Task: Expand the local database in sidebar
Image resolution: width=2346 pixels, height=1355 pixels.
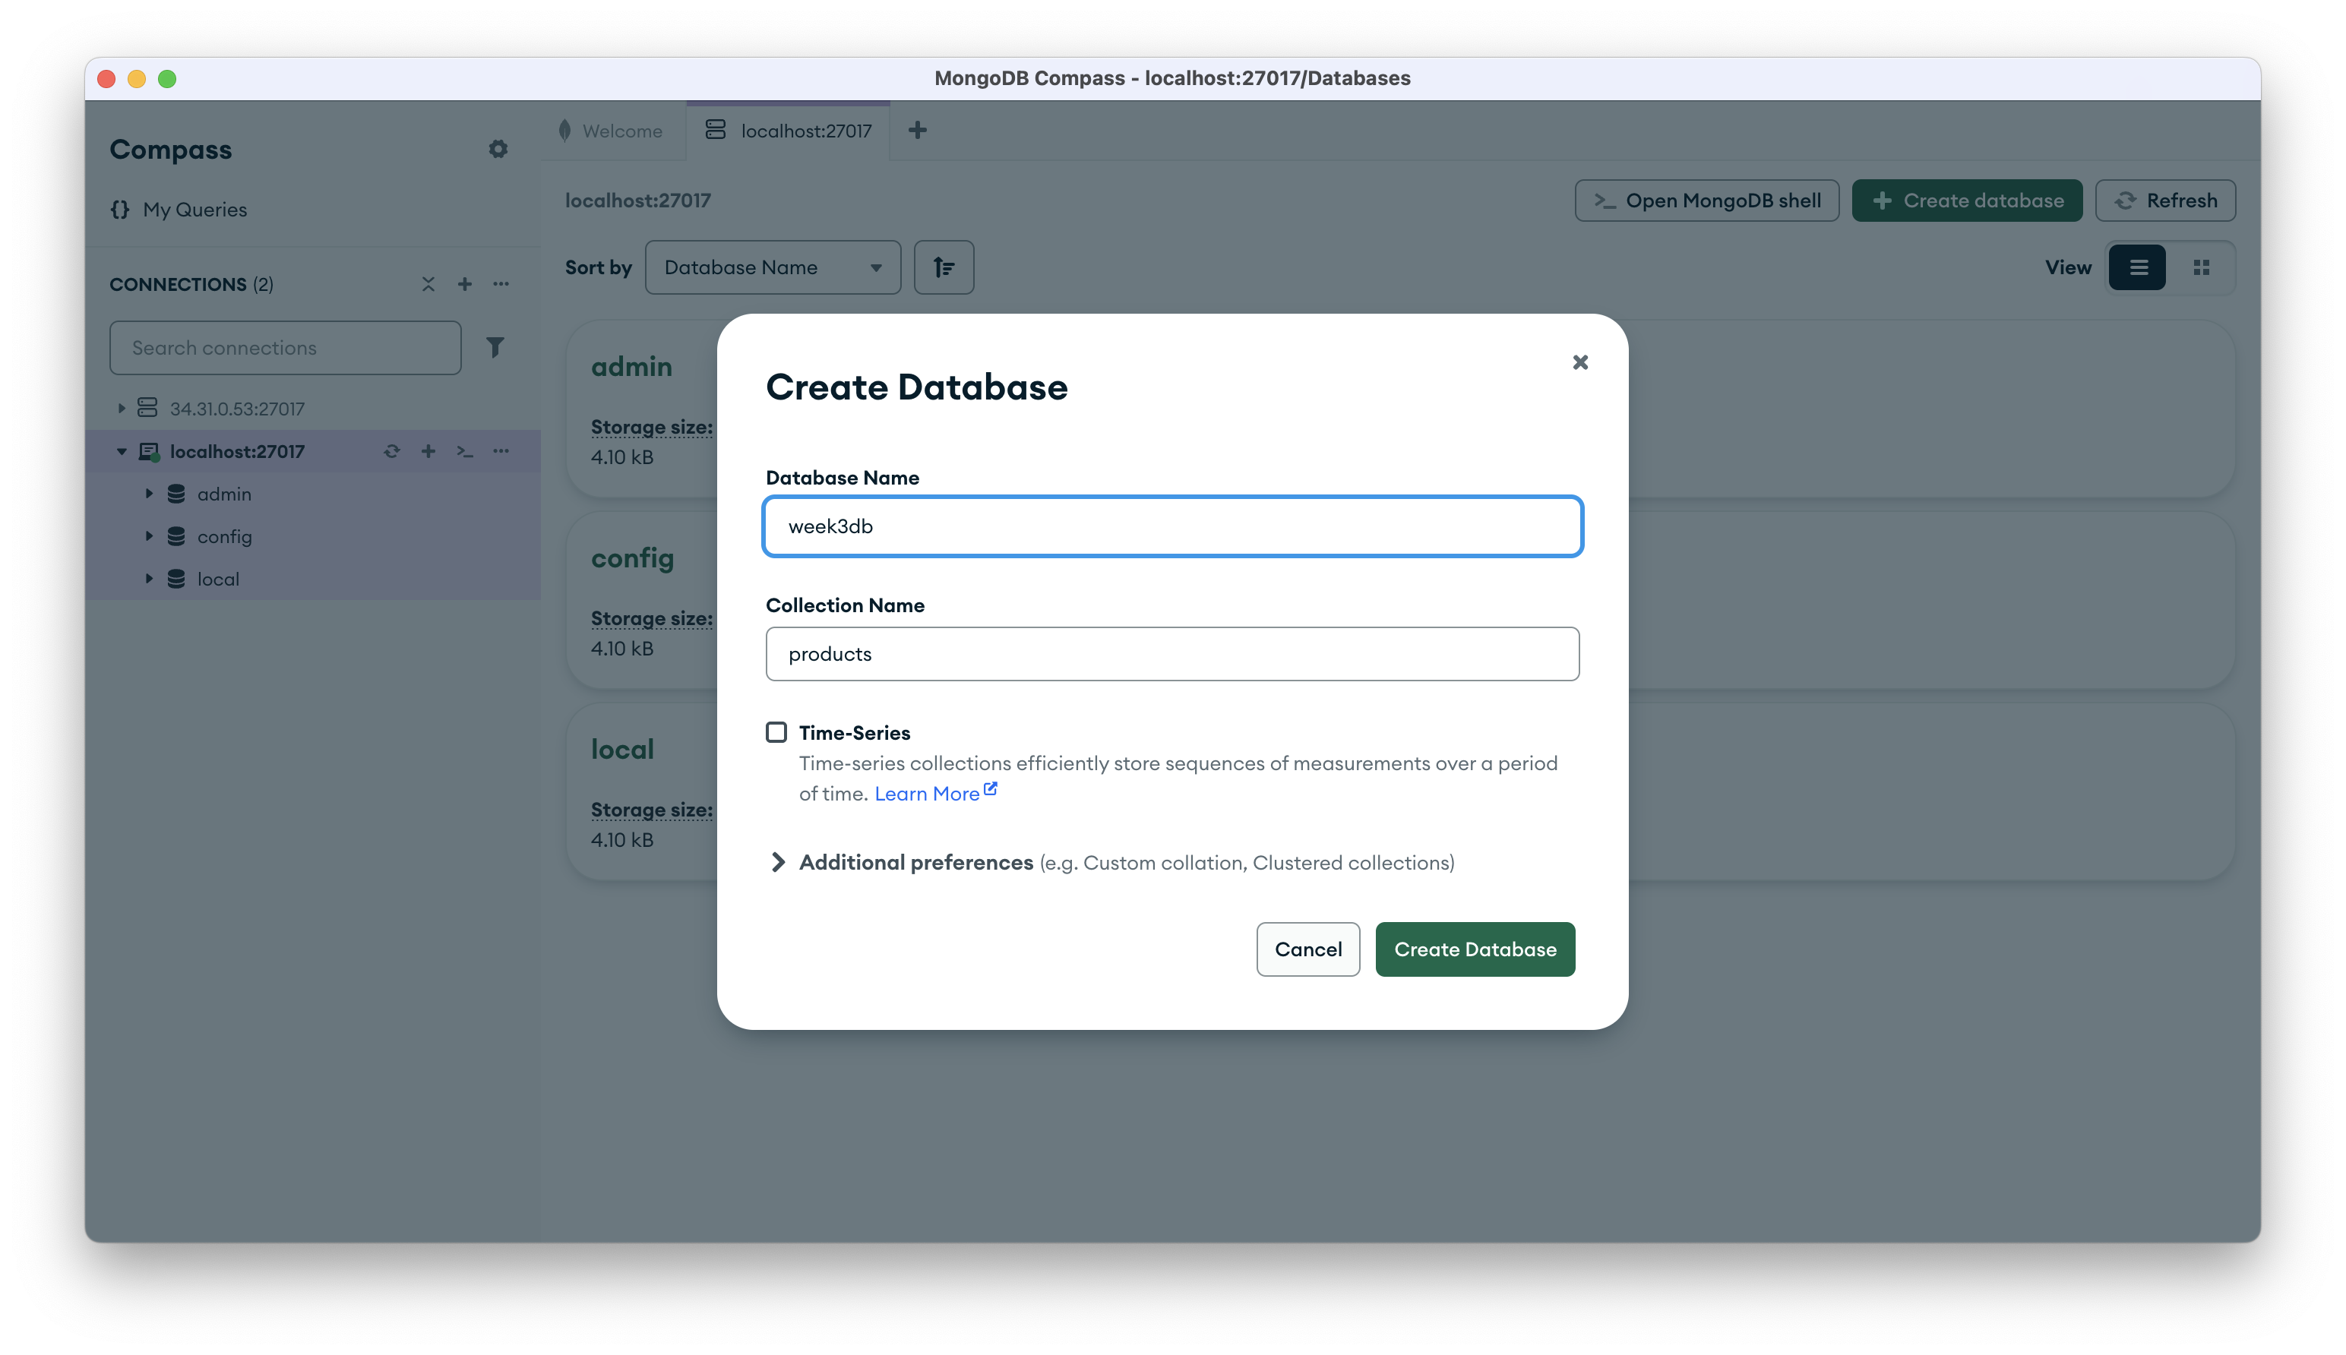Action: [149, 579]
